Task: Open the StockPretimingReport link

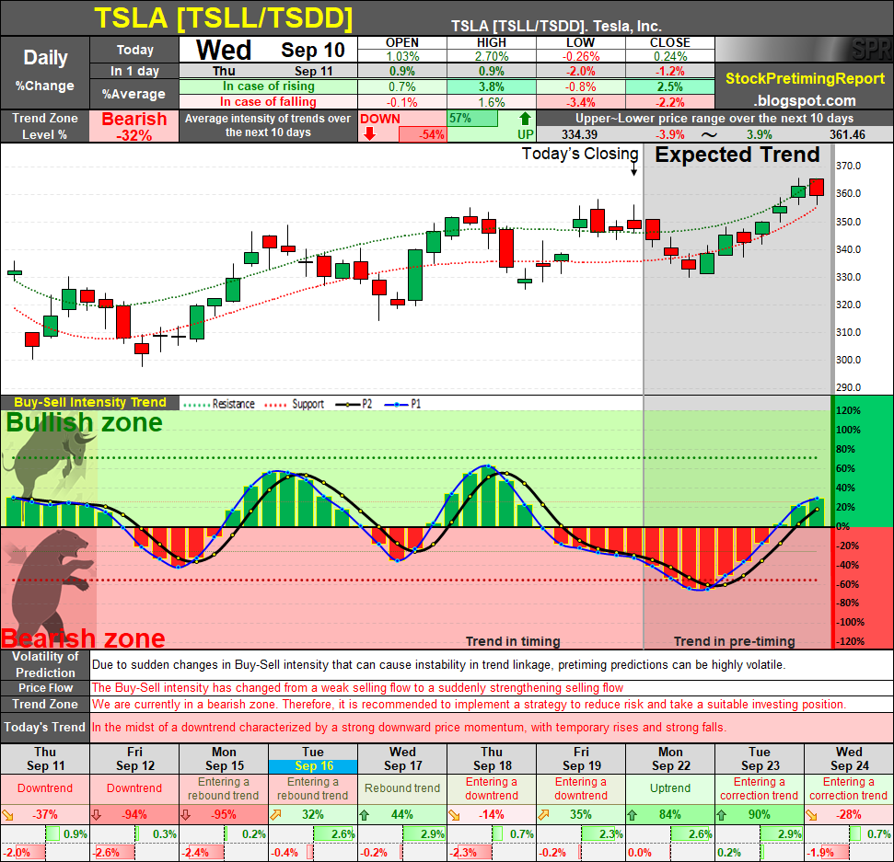Action: [x=805, y=78]
